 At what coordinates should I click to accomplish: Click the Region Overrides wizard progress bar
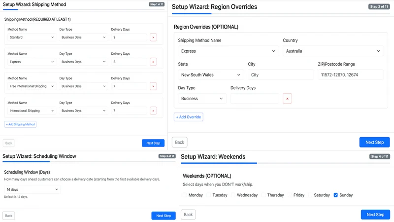tap(281, 13)
